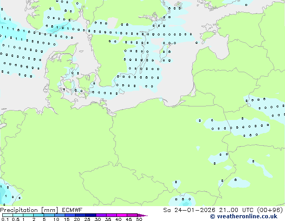Click the 35–40 mm magenta legend swatch
The width and height of the screenshot is (285, 221).
[x=111, y=215]
